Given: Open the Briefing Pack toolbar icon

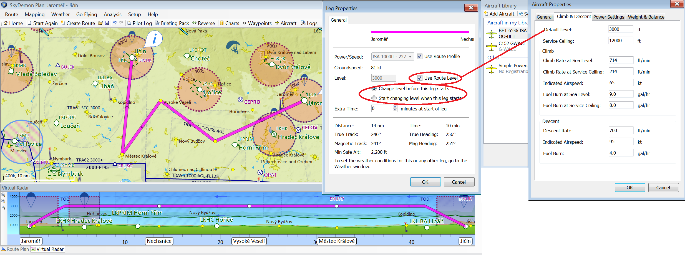Looking at the screenshot, I should 157,23.
